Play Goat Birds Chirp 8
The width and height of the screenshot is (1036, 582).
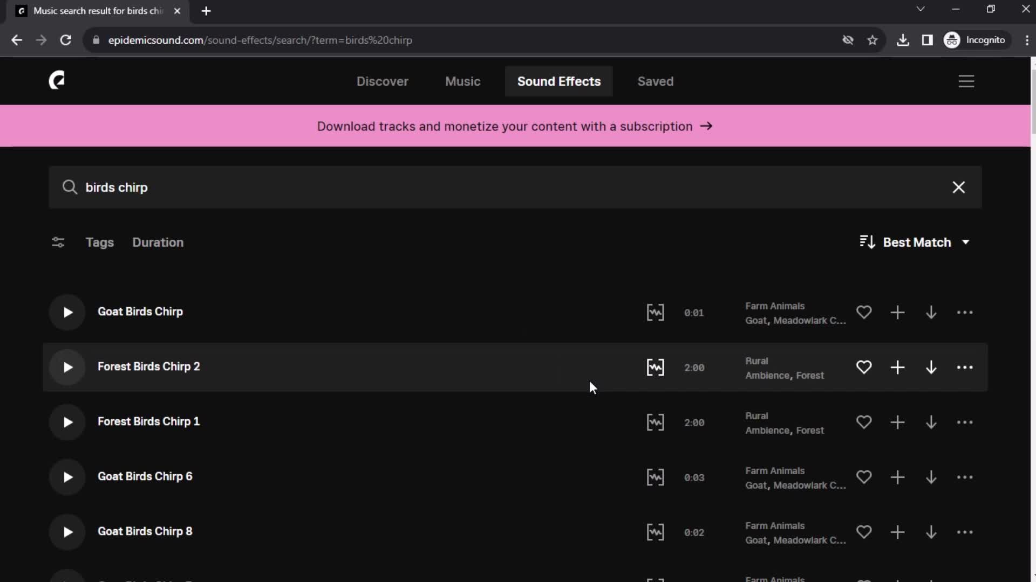67,532
